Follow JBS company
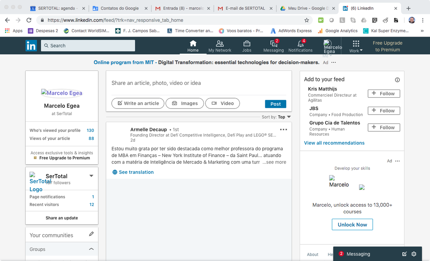Image resolution: width=430 pixels, height=261 pixels. click(x=384, y=111)
